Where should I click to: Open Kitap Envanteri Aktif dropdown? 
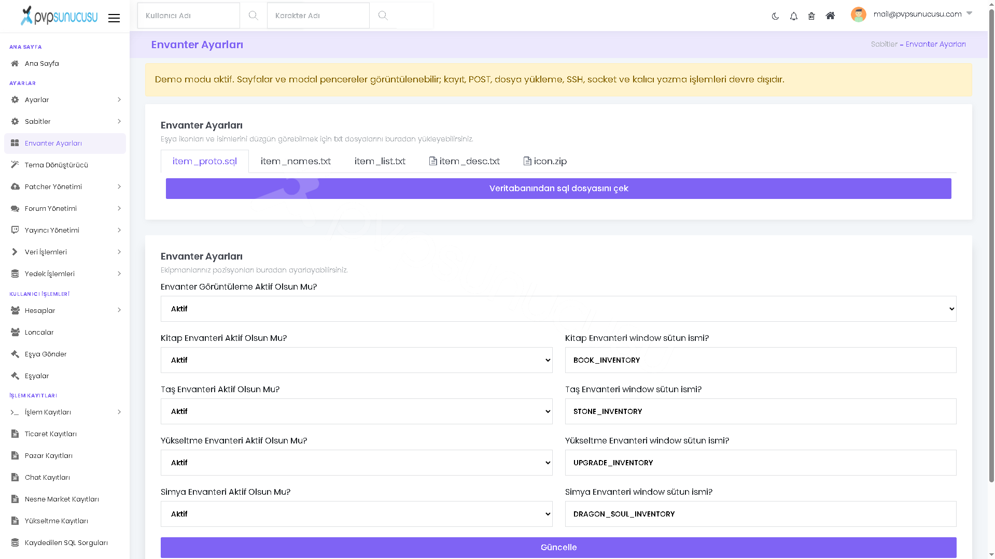pos(356,360)
